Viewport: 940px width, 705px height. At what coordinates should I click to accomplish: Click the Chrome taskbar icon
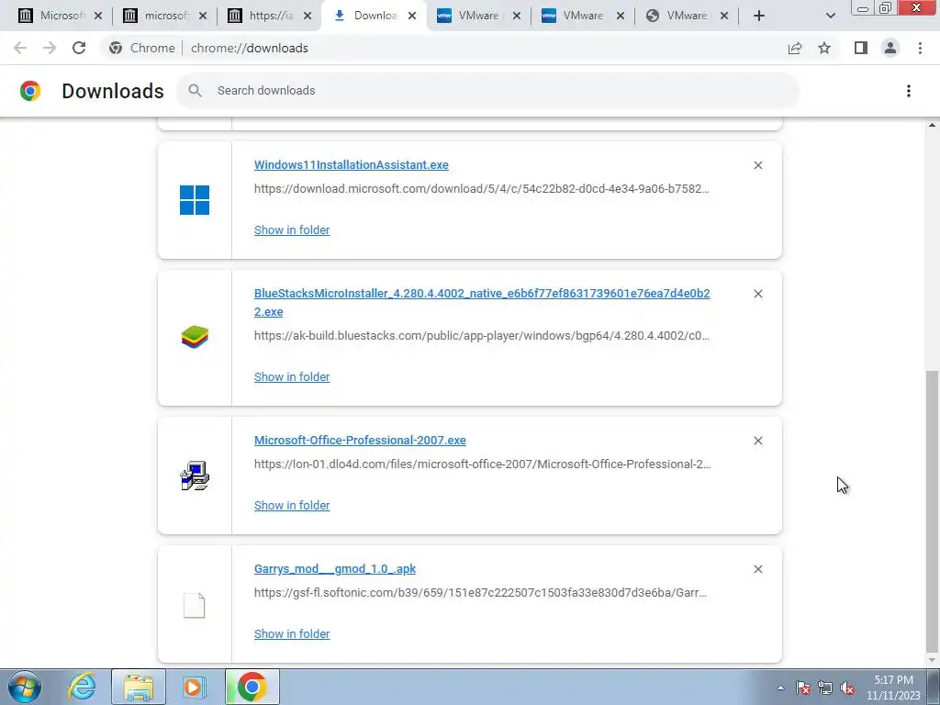coord(252,687)
